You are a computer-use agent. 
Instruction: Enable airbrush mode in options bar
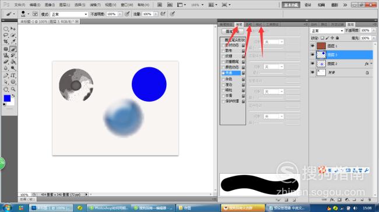163,14
